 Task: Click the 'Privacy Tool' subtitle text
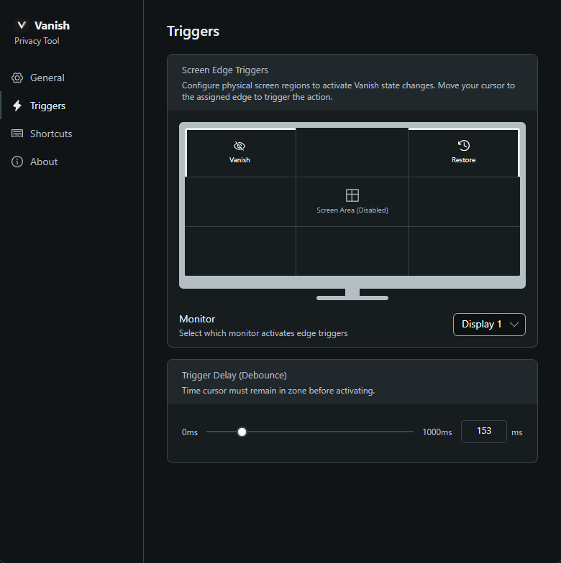37,41
